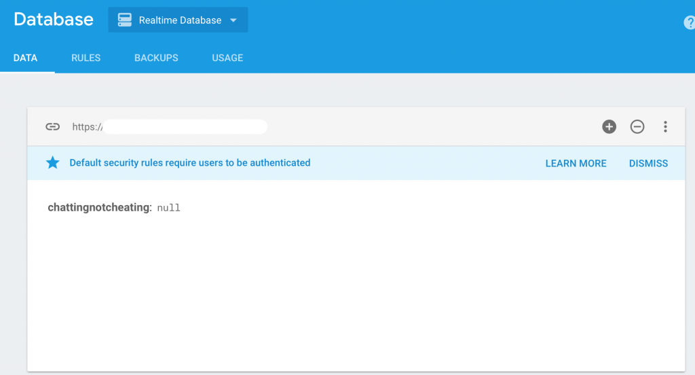Select the chattingnotcheating key

[98, 207]
